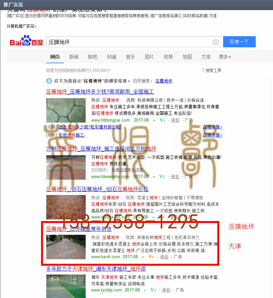Click V3 badge on ha-rh.com result

click(x=151, y=257)
